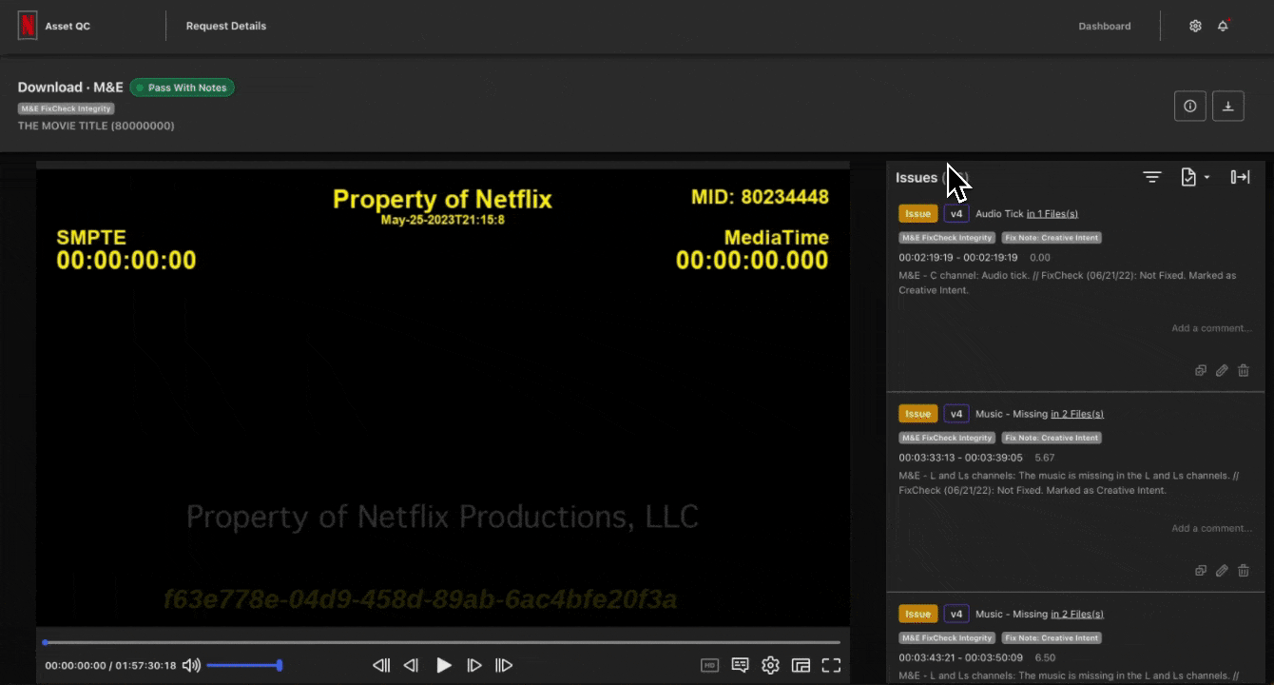Open the notifications bell
Image resolution: width=1274 pixels, height=685 pixels.
[1223, 26]
